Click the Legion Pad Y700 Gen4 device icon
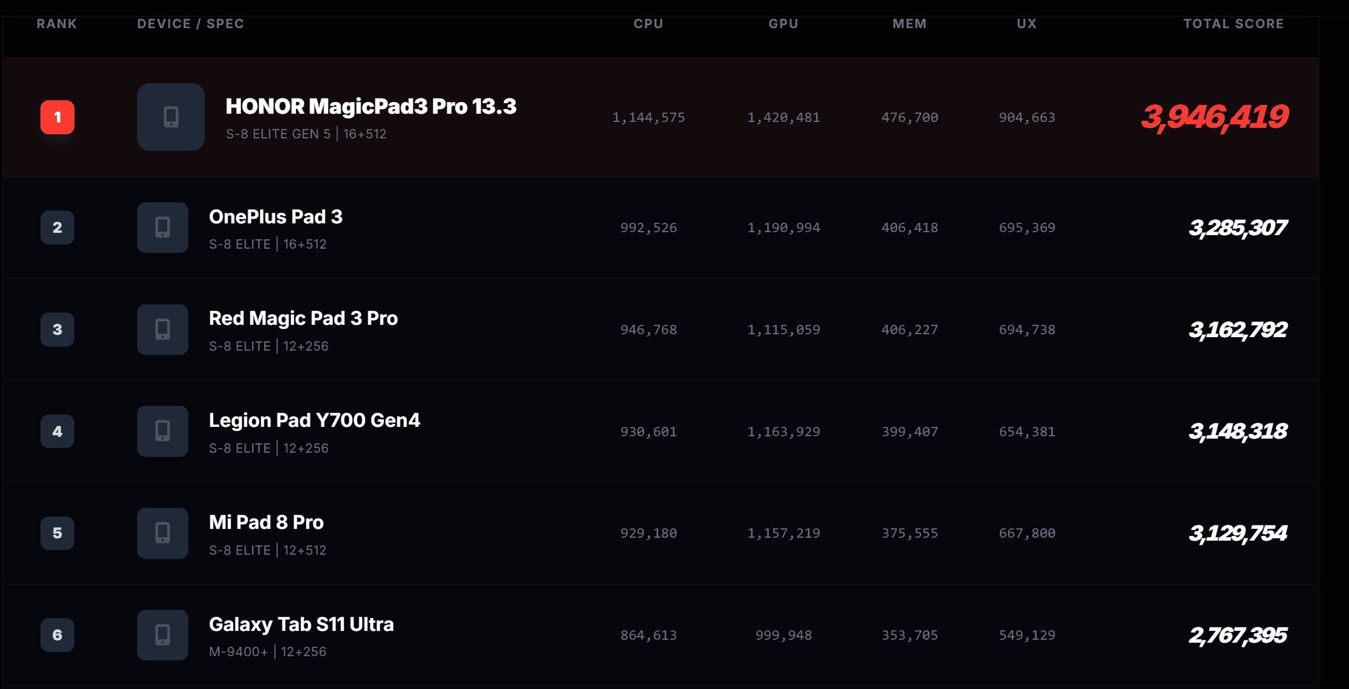Viewport: 1349px width, 689px height. (x=162, y=432)
